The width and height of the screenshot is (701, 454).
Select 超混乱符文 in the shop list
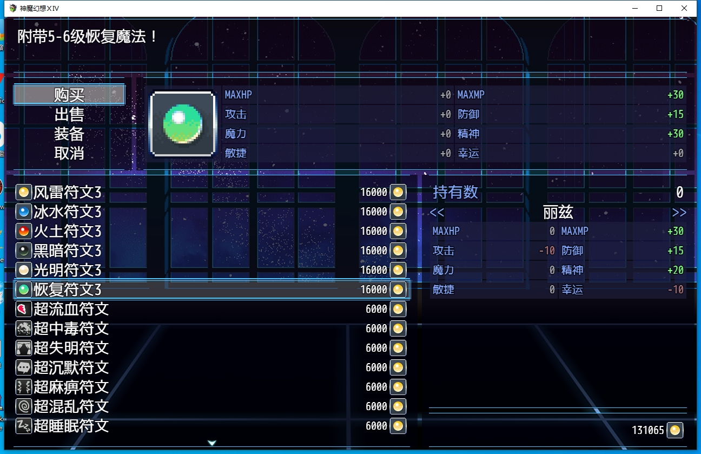click(211, 406)
